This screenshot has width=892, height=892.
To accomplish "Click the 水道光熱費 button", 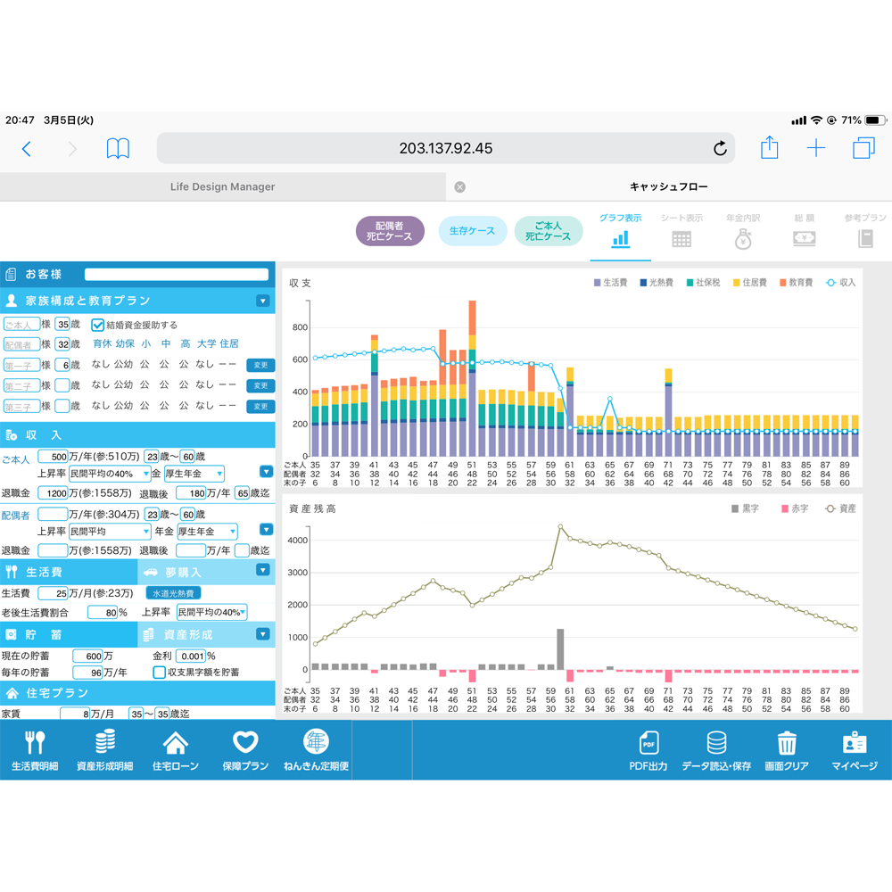I will tap(174, 593).
